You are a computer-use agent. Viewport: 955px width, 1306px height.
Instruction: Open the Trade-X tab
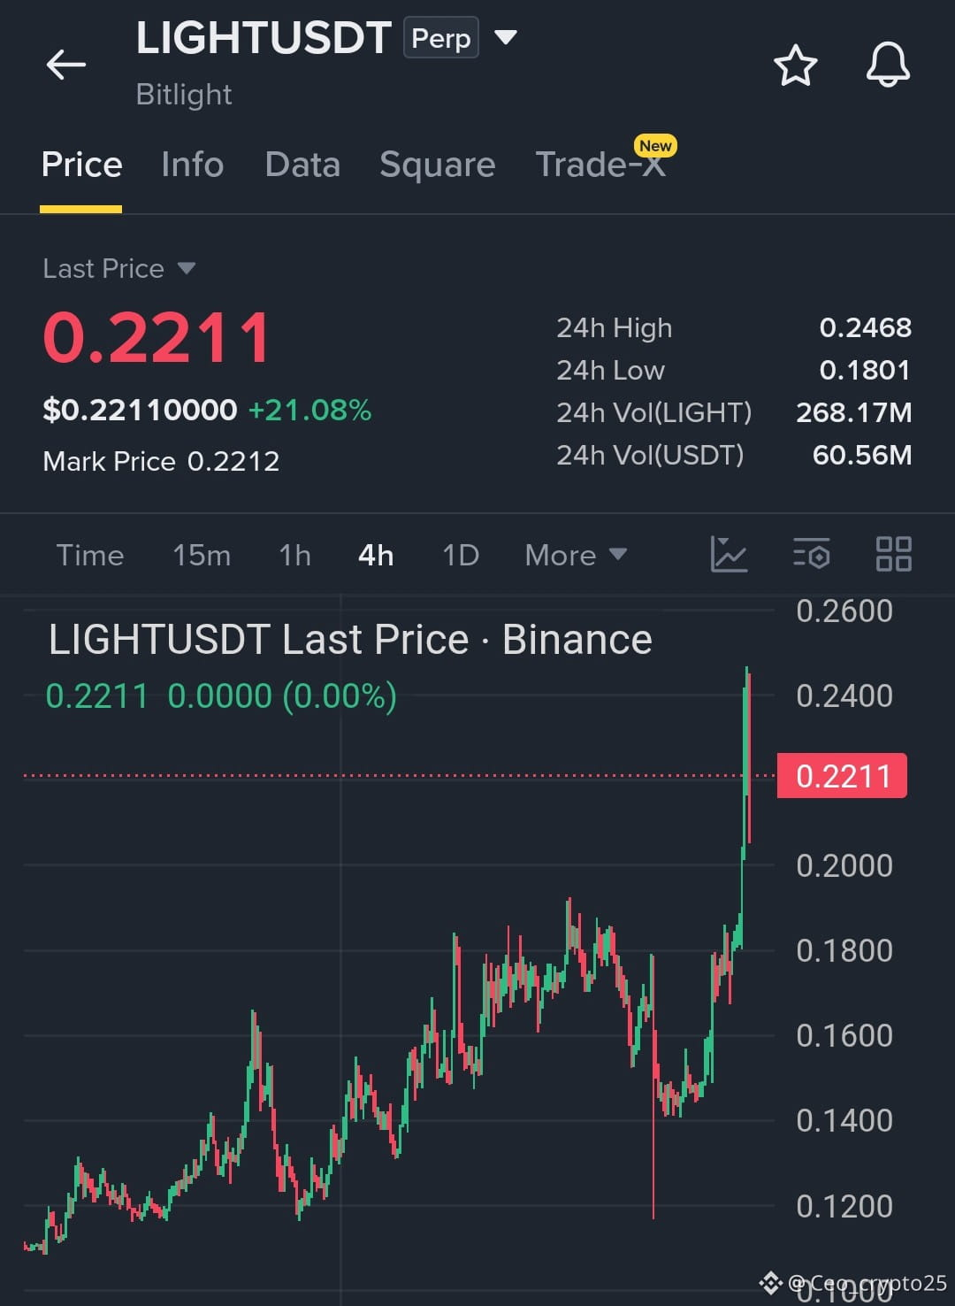point(601,165)
